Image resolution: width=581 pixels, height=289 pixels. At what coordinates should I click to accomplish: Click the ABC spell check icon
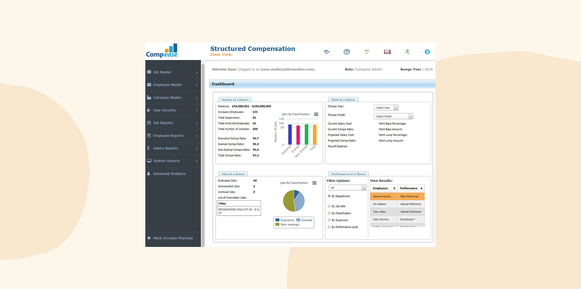tap(367, 52)
